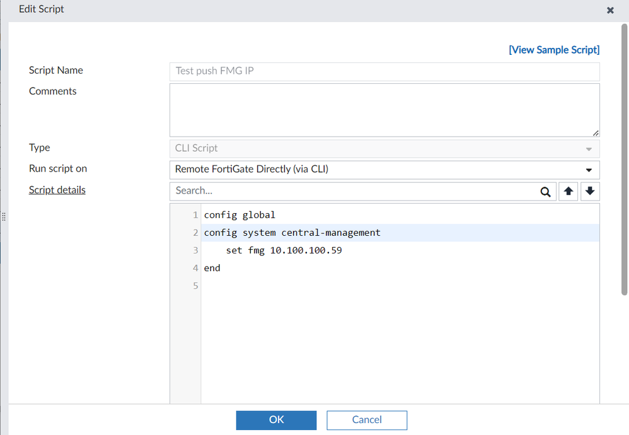Click the down arrow search button
The image size is (629, 435).
589,192
